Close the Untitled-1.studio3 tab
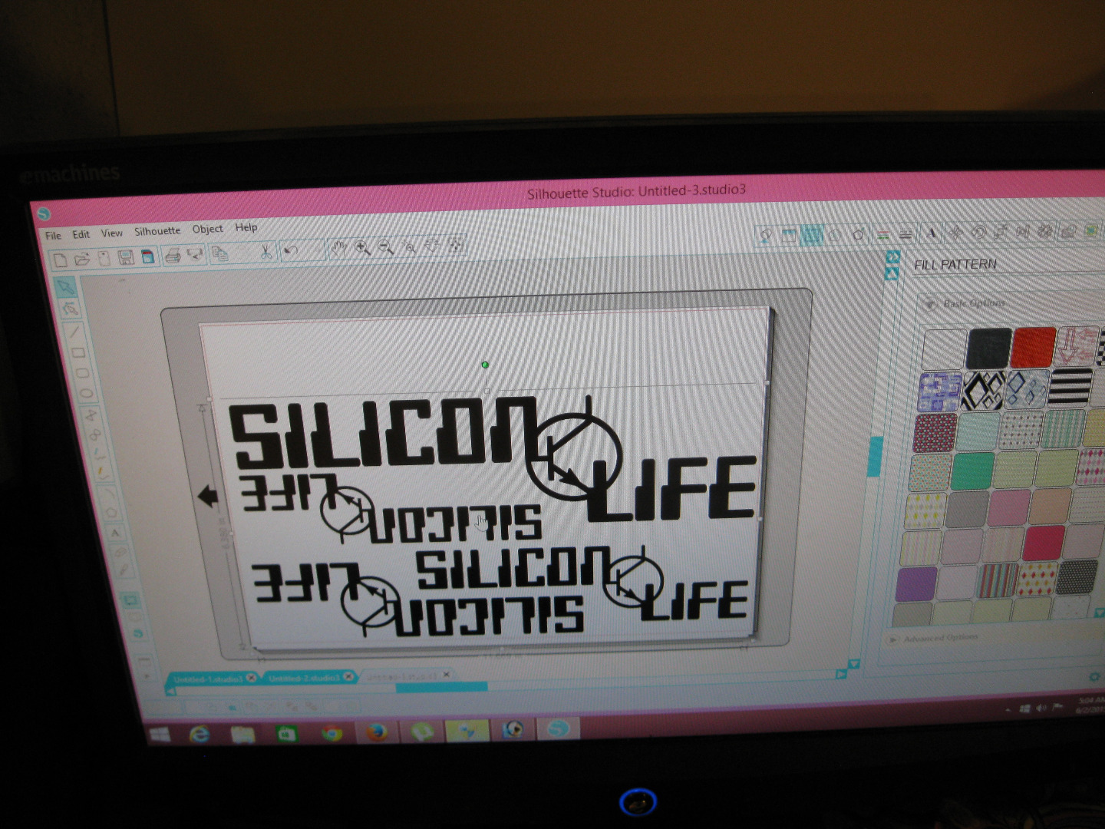Image resolution: width=1105 pixels, height=829 pixels. pos(251,679)
